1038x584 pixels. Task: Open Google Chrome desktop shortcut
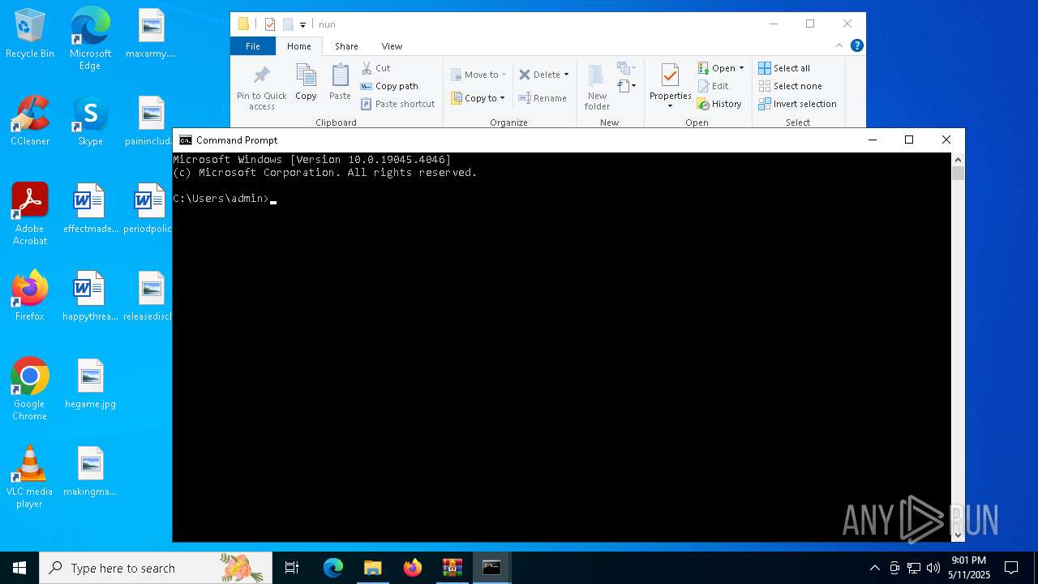[x=30, y=389]
